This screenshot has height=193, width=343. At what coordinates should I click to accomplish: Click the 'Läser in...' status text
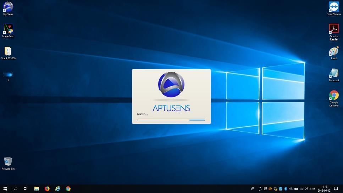pyautogui.click(x=142, y=114)
